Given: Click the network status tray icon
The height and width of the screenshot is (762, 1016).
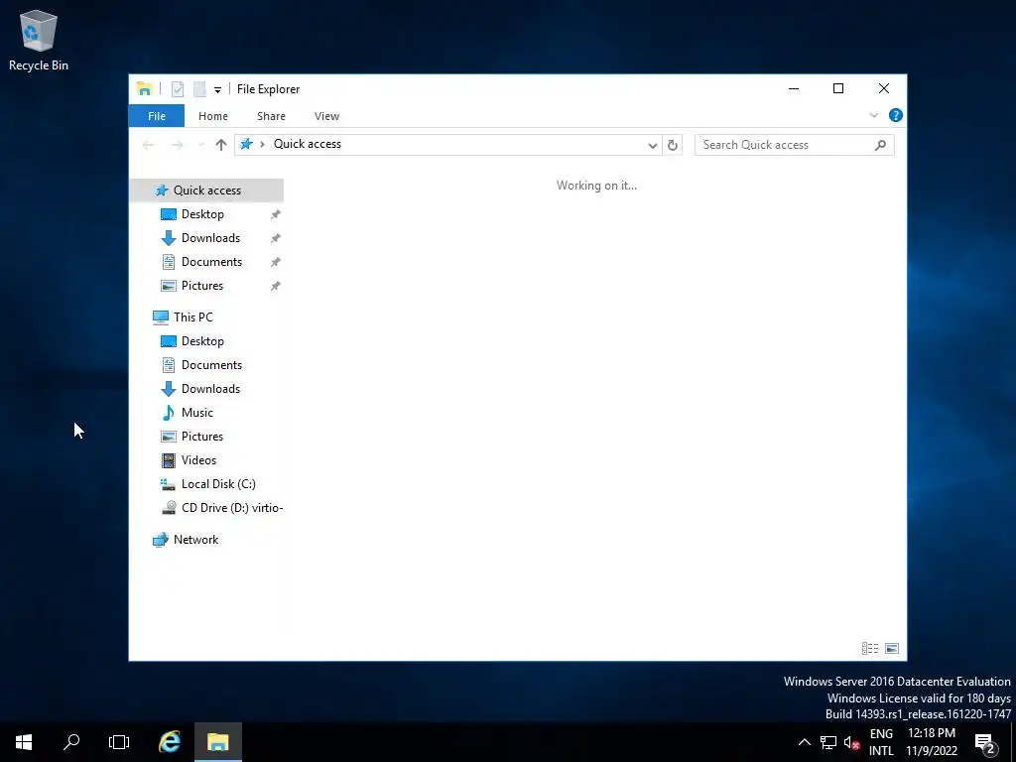Looking at the screenshot, I should coord(828,742).
